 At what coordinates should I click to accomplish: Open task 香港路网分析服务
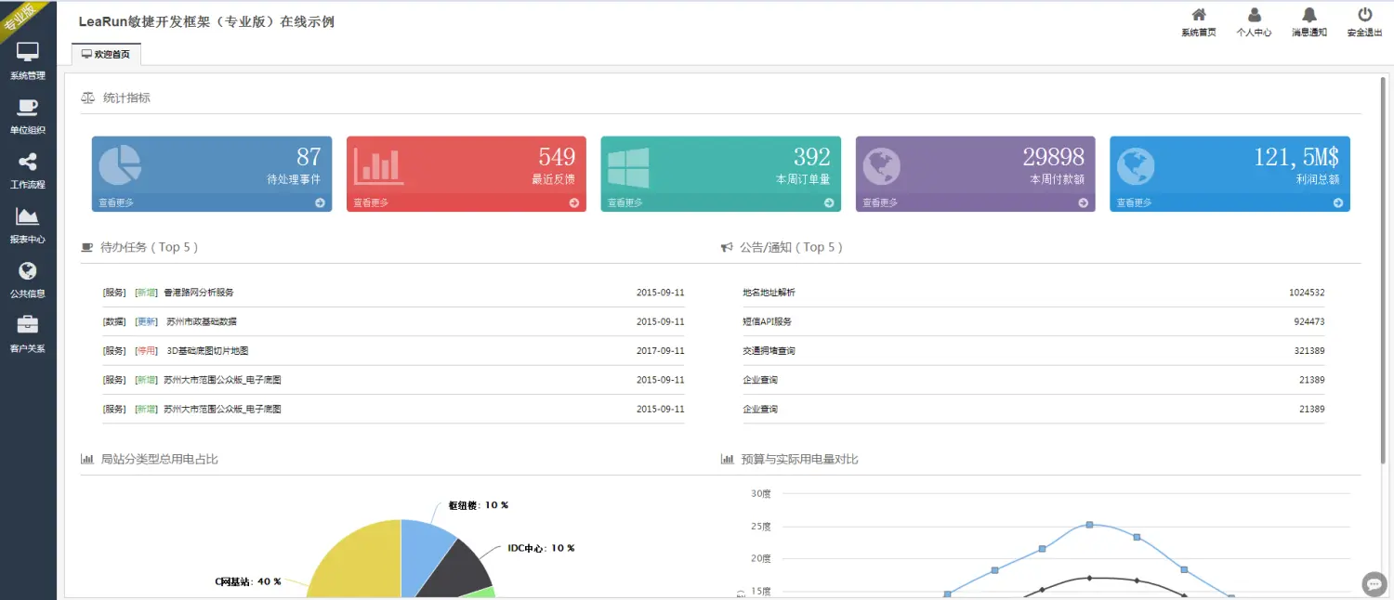199,293
